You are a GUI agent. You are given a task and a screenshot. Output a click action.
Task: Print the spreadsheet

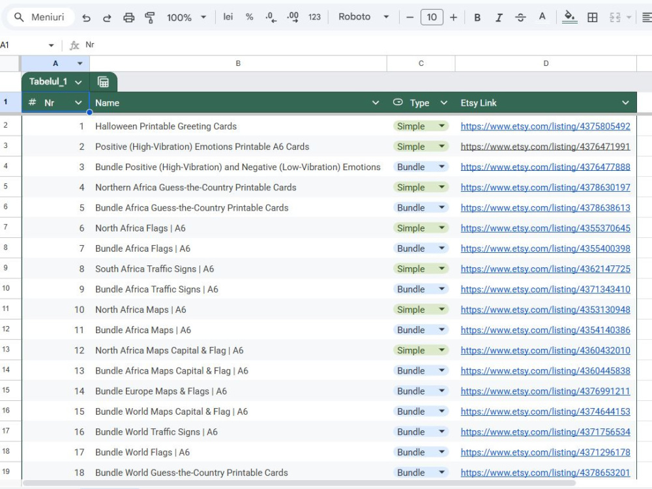click(129, 18)
